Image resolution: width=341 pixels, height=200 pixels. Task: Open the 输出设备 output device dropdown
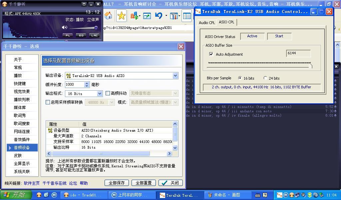click(175, 76)
